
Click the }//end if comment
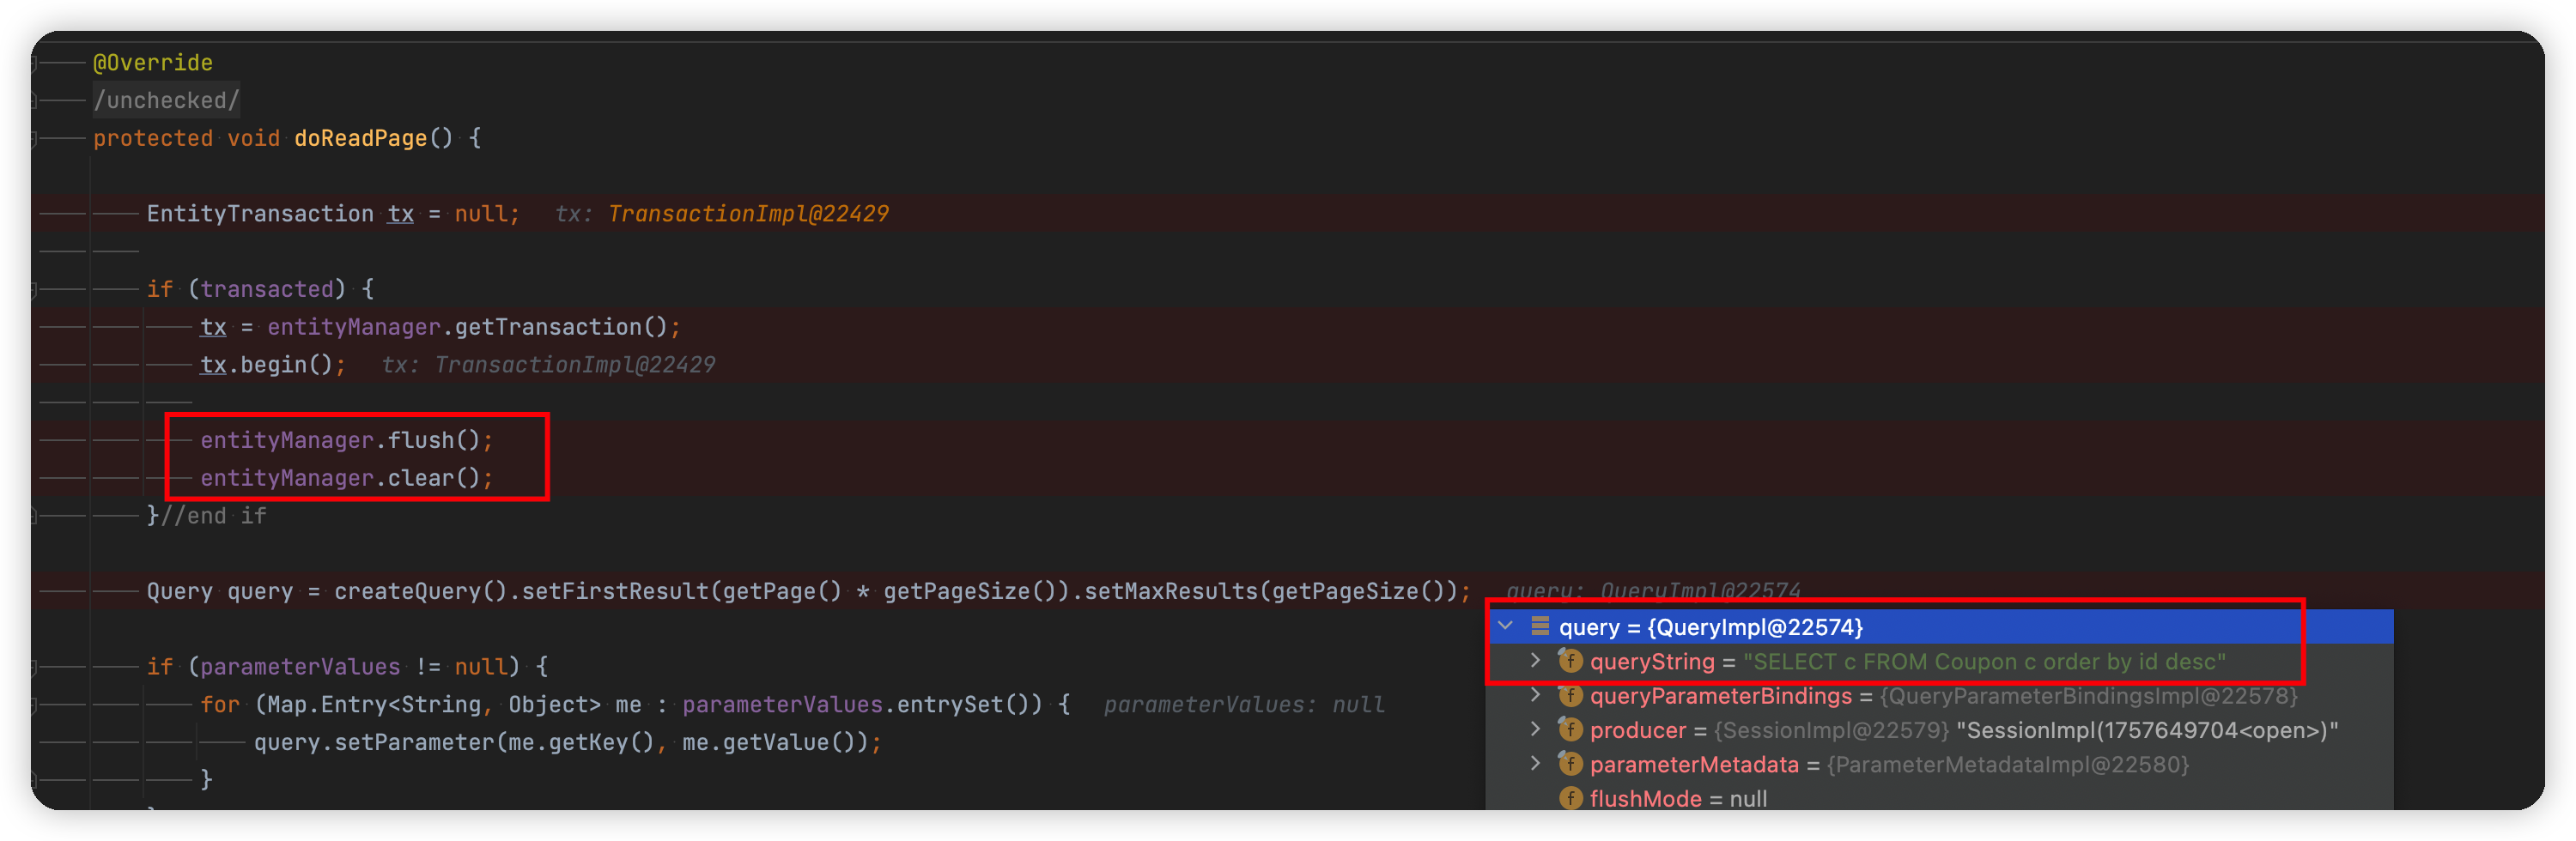[206, 516]
